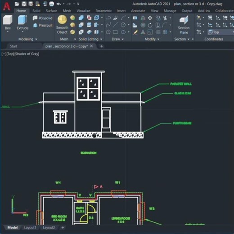This screenshot has width=234, height=234.
Task: Open the Mesh ribbon tab
Action: coord(67,11)
